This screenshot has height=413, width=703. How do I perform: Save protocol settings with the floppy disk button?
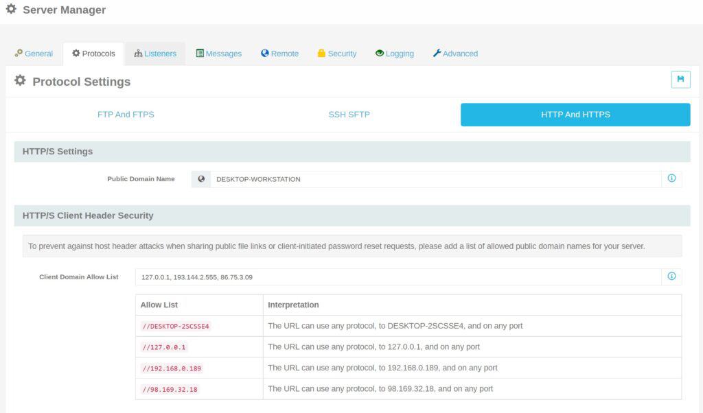point(680,80)
